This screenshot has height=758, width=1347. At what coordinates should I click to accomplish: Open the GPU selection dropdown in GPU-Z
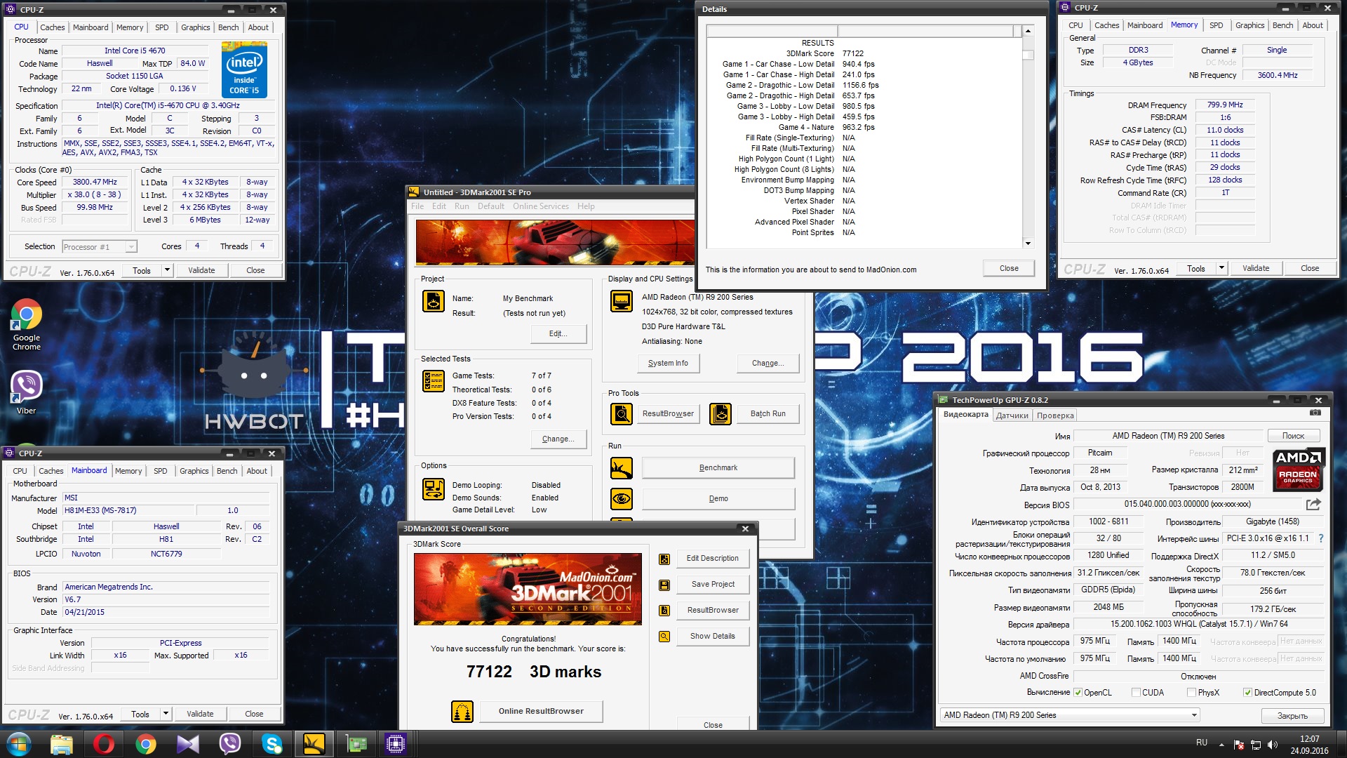pos(1071,715)
